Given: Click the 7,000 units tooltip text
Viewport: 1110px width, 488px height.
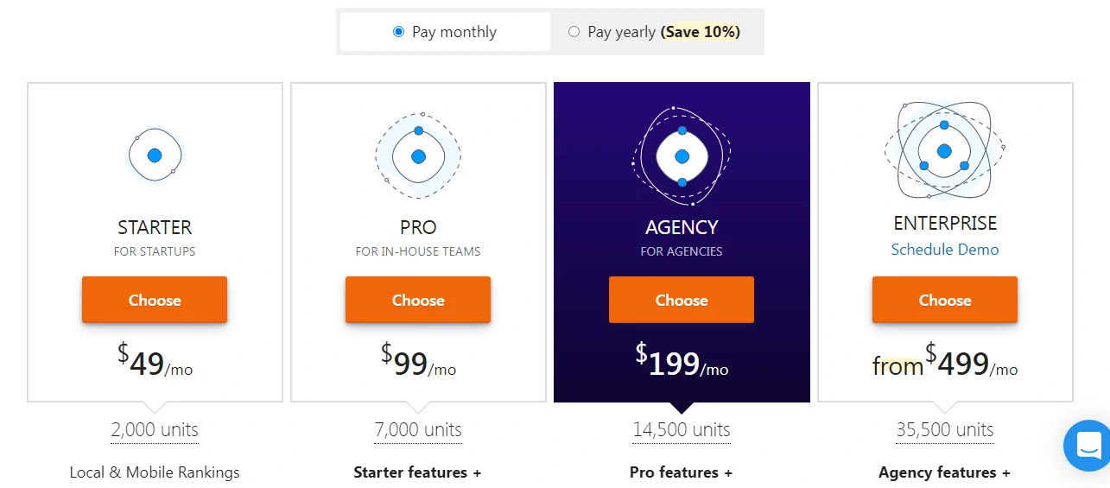Looking at the screenshot, I should point(418,429).
